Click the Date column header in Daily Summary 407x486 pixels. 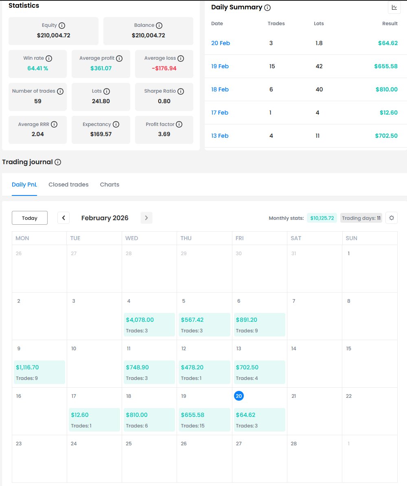(x=217, y=24)
